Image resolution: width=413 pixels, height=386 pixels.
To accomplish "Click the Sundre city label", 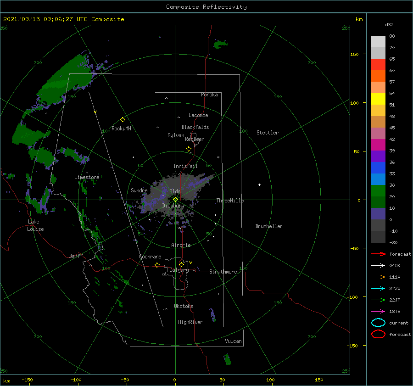I will (x=139, y=190).
